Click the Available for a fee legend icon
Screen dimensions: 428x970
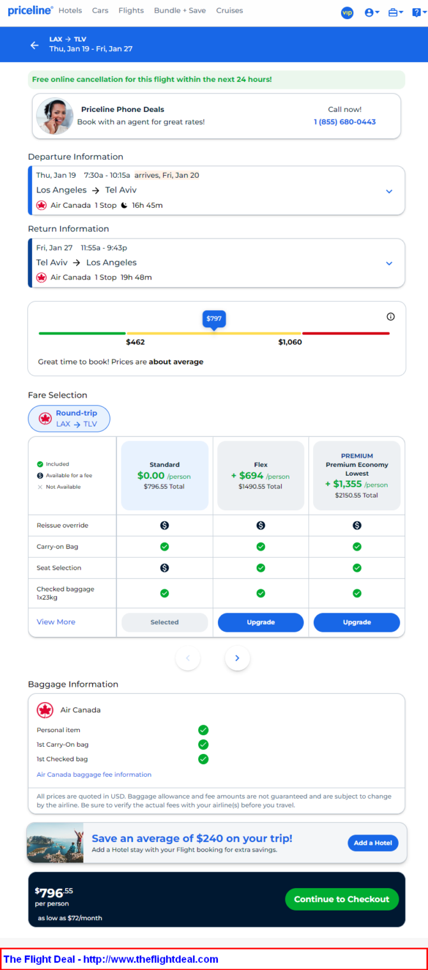coord(40,476)
